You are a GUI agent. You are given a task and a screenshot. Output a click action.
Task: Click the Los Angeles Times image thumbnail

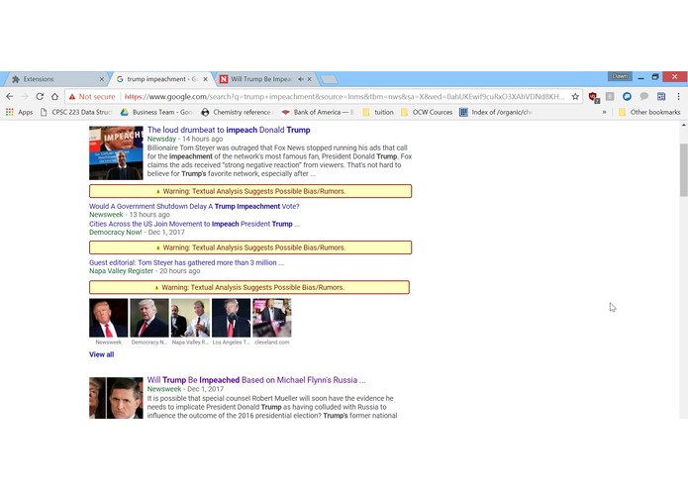coord(232,318)
